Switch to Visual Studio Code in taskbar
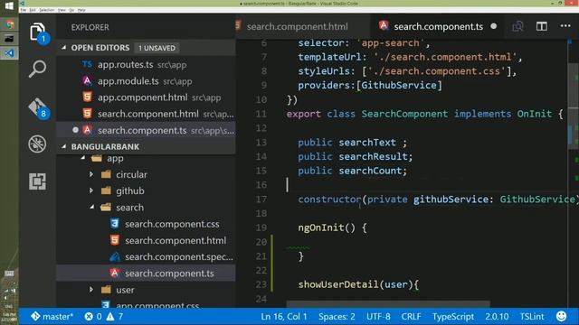This screenshot has width=579, height=325. pyautogui.click(x=9, y=53)
